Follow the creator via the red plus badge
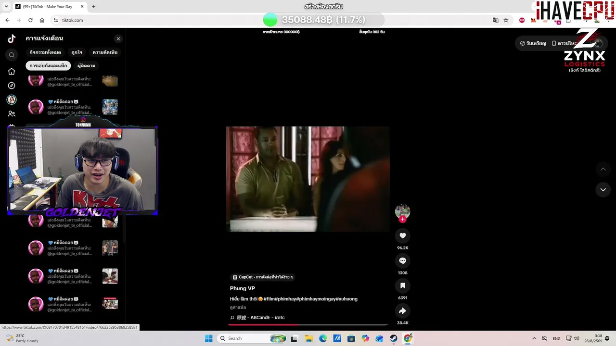The height and width of the screenshot is (346, 616). coord(403,219)
